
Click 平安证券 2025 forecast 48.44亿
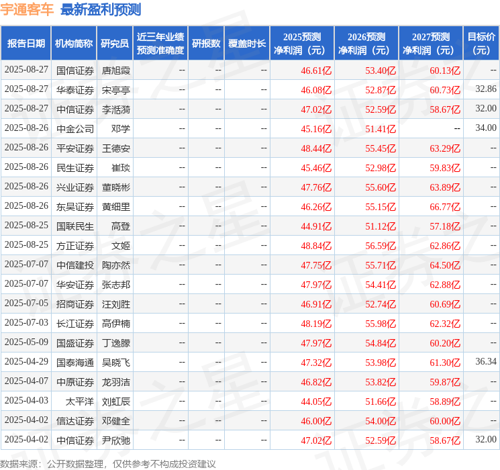click(316, 148)
